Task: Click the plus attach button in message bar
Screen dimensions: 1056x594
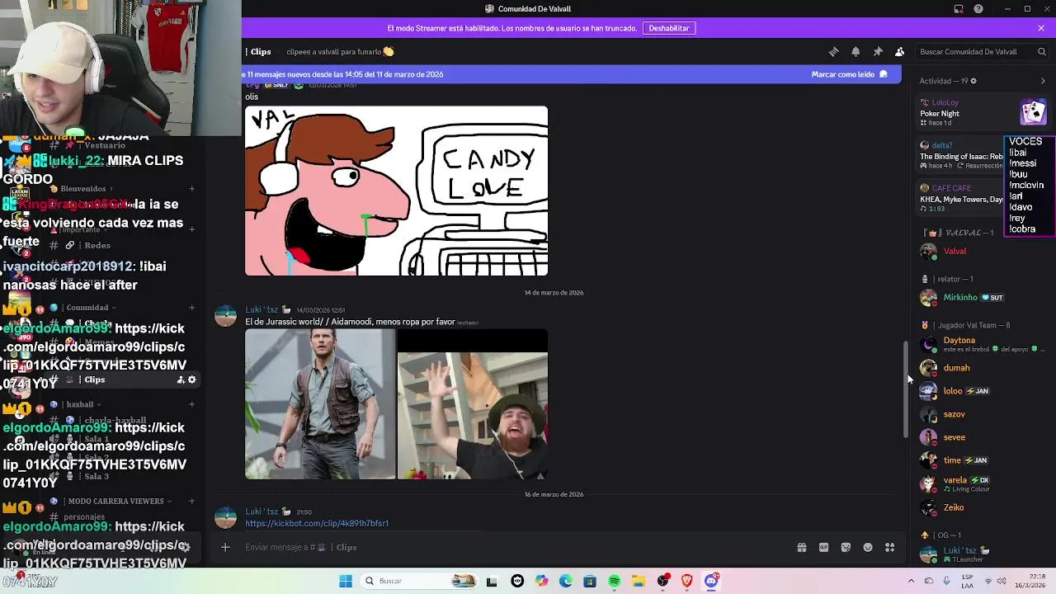Action: click(x=225, y=547)
